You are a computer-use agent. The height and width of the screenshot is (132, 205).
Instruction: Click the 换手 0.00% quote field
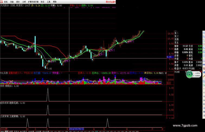[181, 62]
